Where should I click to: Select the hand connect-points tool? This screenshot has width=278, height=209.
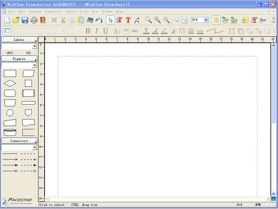click(137, 20)
